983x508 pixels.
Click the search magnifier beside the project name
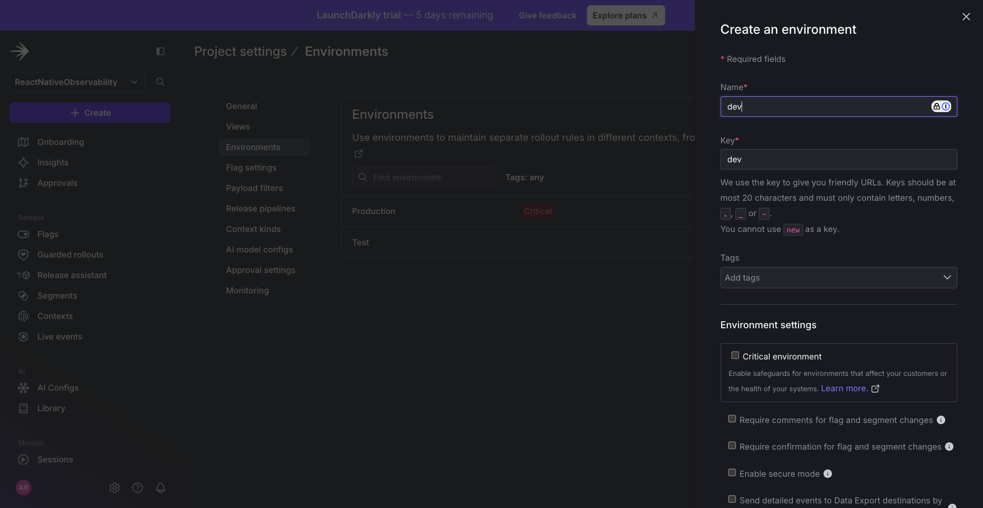click(x=160, y=82)
